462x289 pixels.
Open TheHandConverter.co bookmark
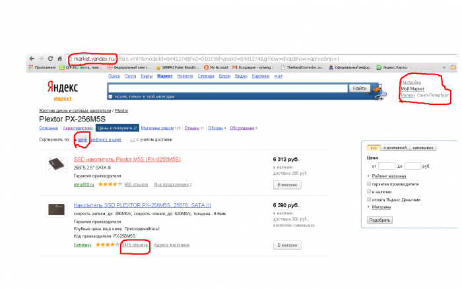coord(302,67)
